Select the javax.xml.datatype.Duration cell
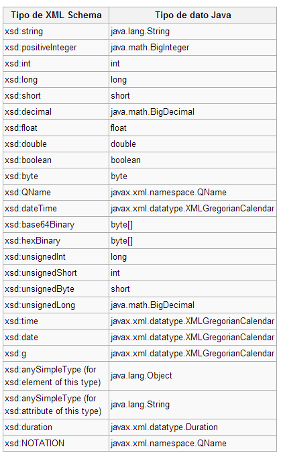Screen dimensions: 283x457 coord(192,427)
